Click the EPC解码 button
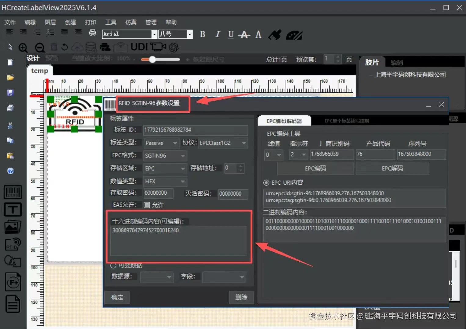 392,168
